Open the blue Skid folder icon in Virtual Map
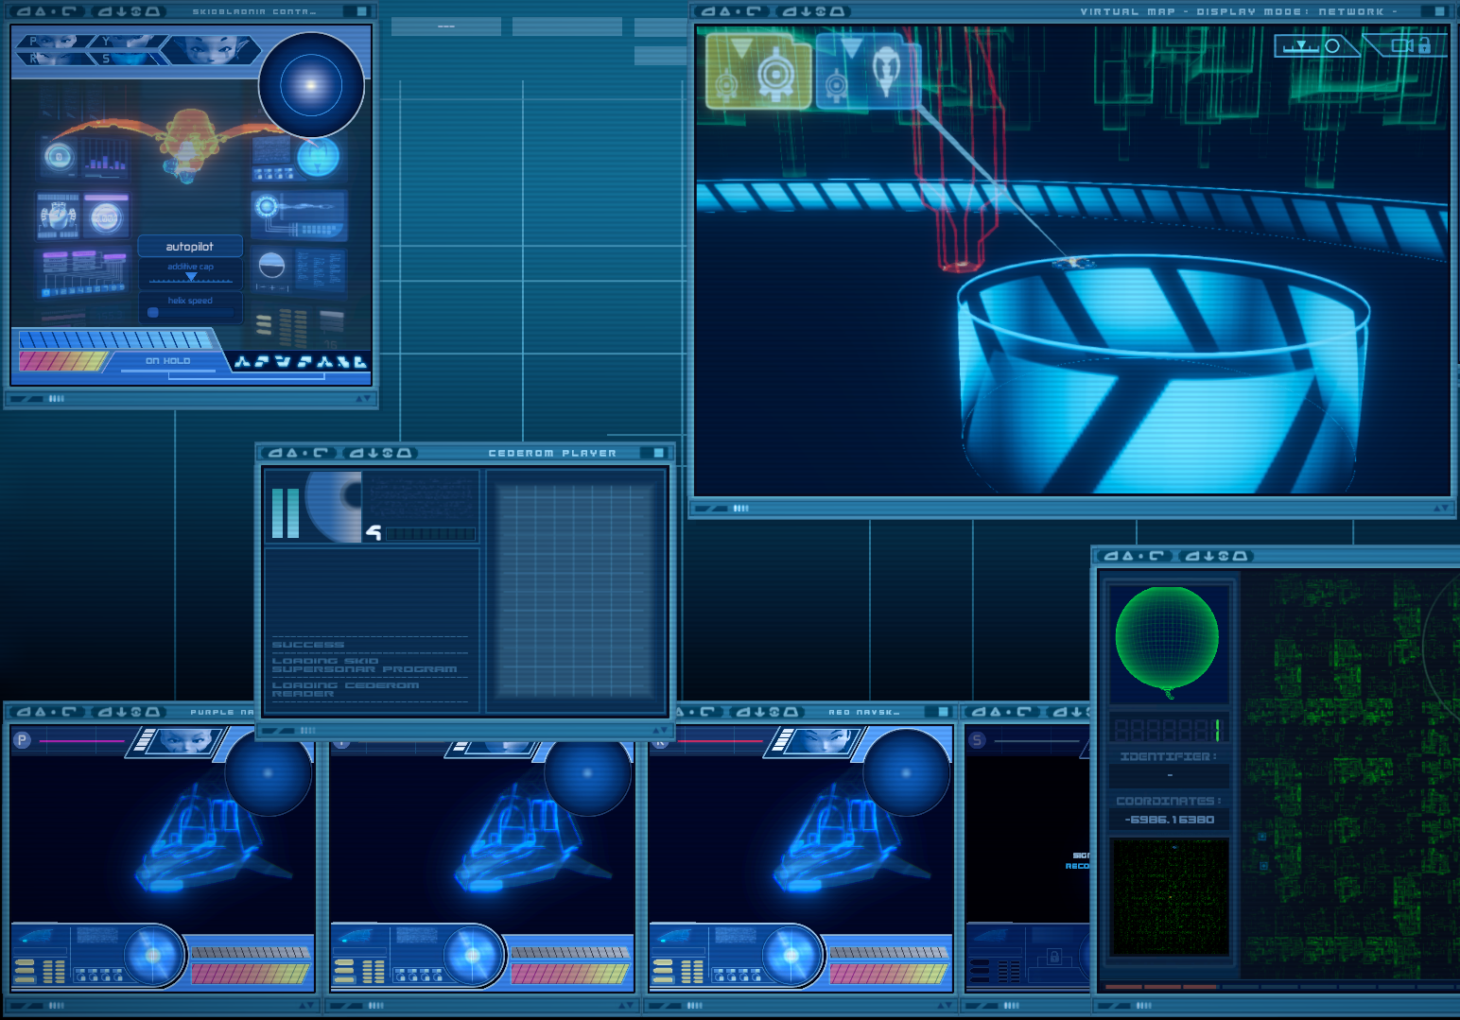This screenshot has width=1460, height=1020. tap(868, 71)
